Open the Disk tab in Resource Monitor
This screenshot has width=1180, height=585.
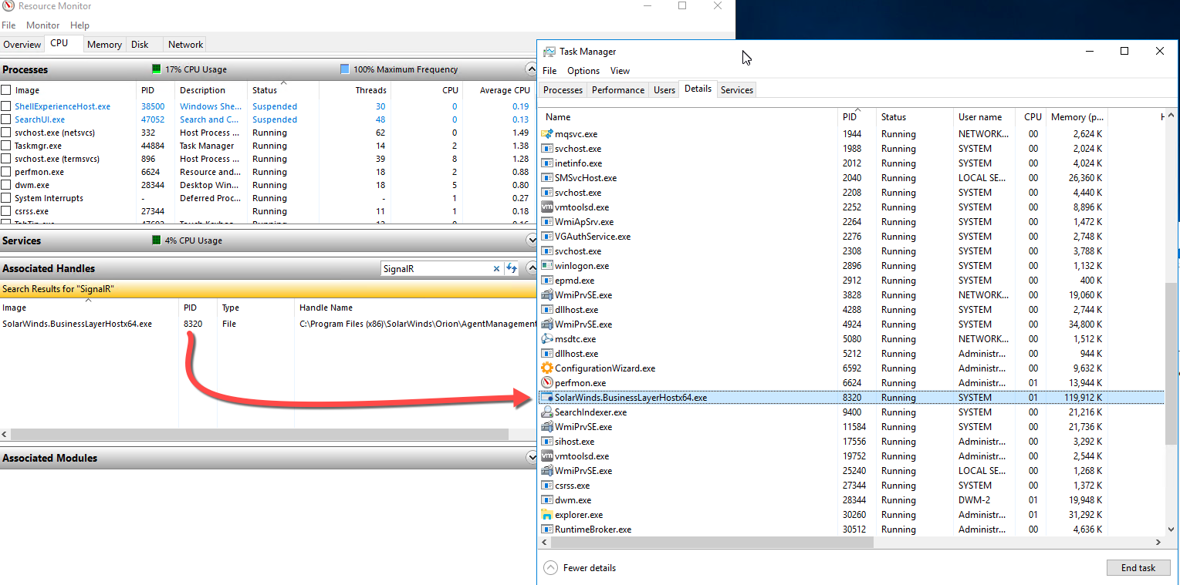140,45
